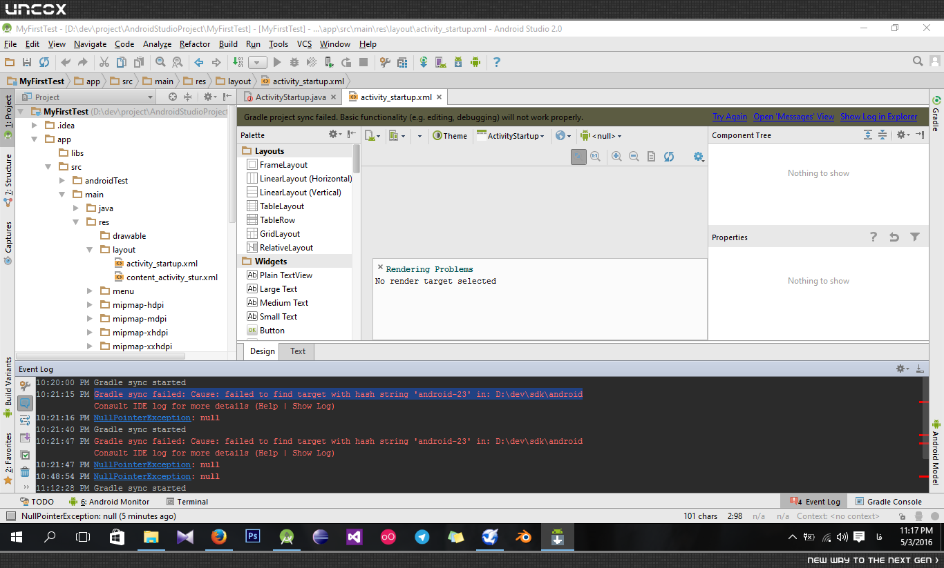Click Scroll from Source target icon
The image size is (944, 568).
(173, 97)
